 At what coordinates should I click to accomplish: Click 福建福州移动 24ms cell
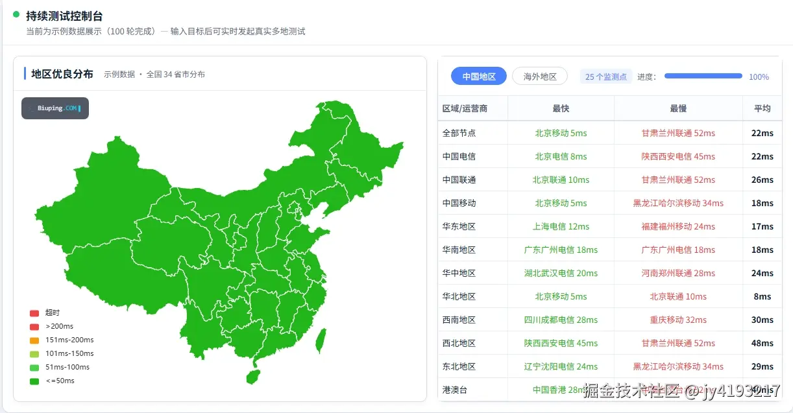click(x=678, y=226)
